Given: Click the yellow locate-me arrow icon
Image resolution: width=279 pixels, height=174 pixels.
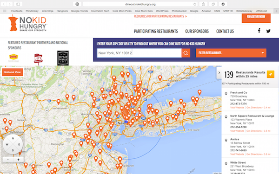Looking at the screenshot, I should point(271,74).
